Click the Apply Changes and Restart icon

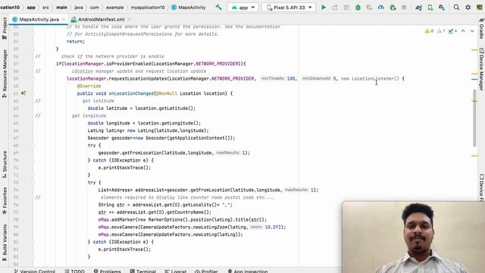pyautogui.click(x=335, y=7)
